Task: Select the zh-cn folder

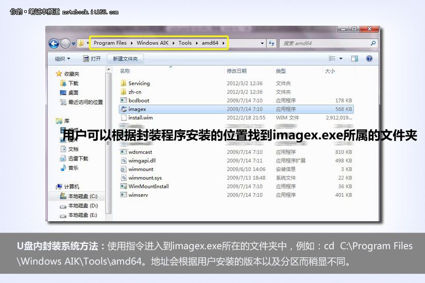Action: 134,92
